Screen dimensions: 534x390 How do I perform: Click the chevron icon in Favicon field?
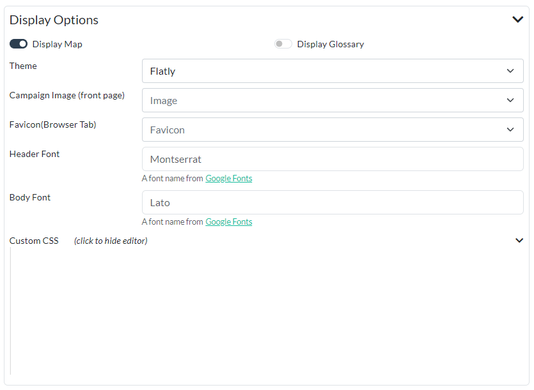(510, 130)
